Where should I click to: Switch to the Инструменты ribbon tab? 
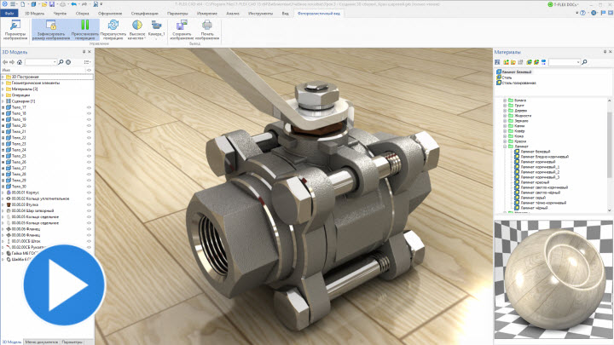260,14
